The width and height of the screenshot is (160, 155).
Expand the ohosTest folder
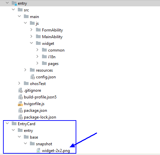point(19,83)
